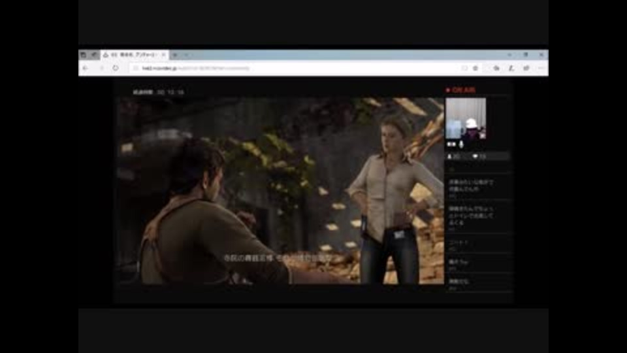Open a new tab with plus button
This screenshot has width=627, height=353.
pyautogui.click(x=175, y=55)
